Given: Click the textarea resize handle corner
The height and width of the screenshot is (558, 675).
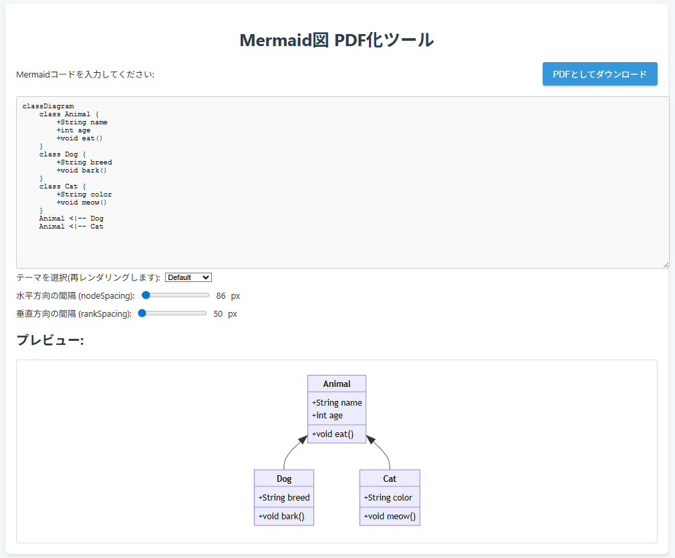Looking at the screenshot, I should tap(666, 265).
